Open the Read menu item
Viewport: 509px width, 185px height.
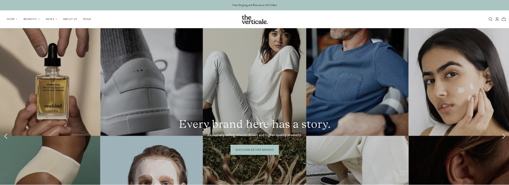tap(87, 19)
